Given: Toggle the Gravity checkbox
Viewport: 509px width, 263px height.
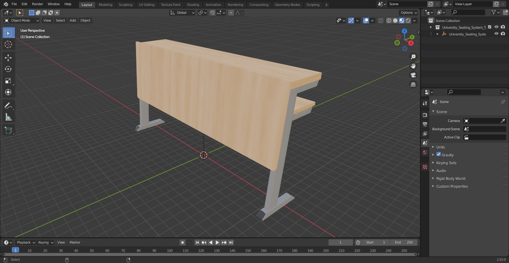Looking at the screenshot, I should point(439,154).
